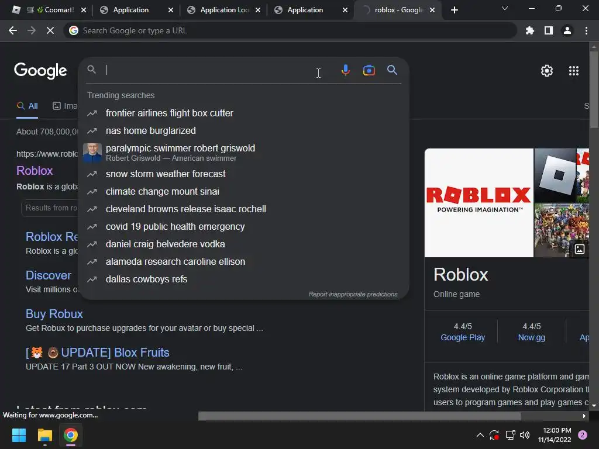Viewport: 599px width, 449px height.
Task: Click the Google logo
Action: coord(40,71)
